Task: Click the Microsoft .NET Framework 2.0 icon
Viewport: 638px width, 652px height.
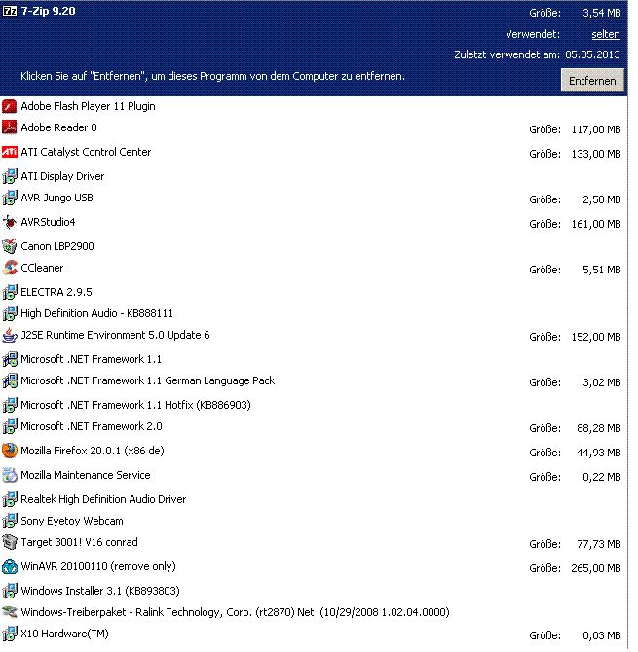Action: tap(9, 426)
